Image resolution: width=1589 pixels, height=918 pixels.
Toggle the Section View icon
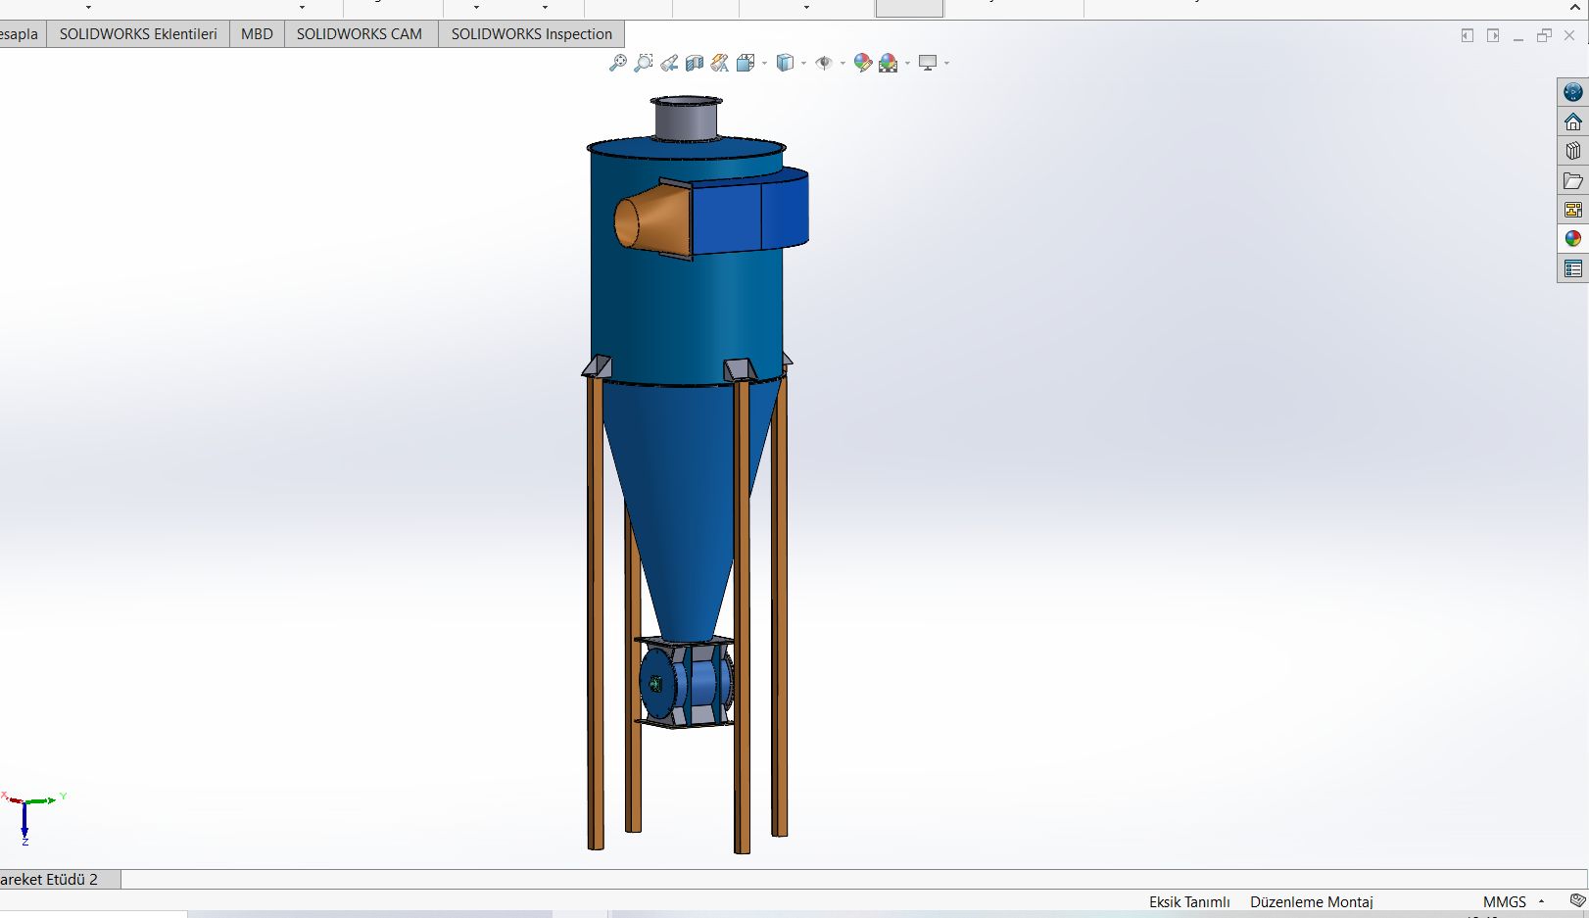click(x=695, y=63)
